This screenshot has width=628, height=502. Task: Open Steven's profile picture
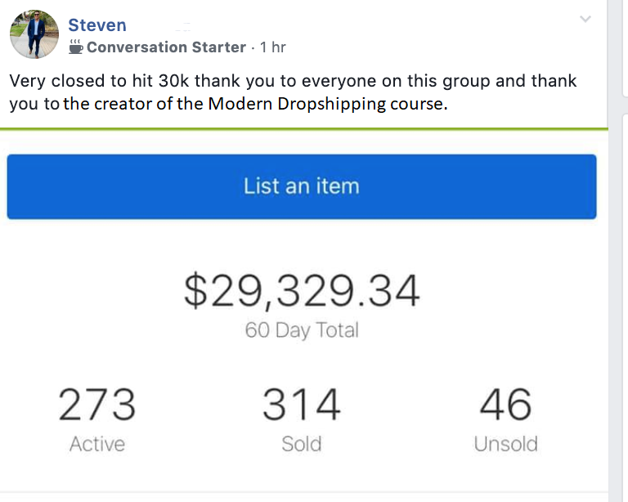34,34
